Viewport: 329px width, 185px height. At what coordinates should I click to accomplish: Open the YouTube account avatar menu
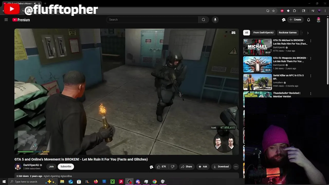pos(318,20)
